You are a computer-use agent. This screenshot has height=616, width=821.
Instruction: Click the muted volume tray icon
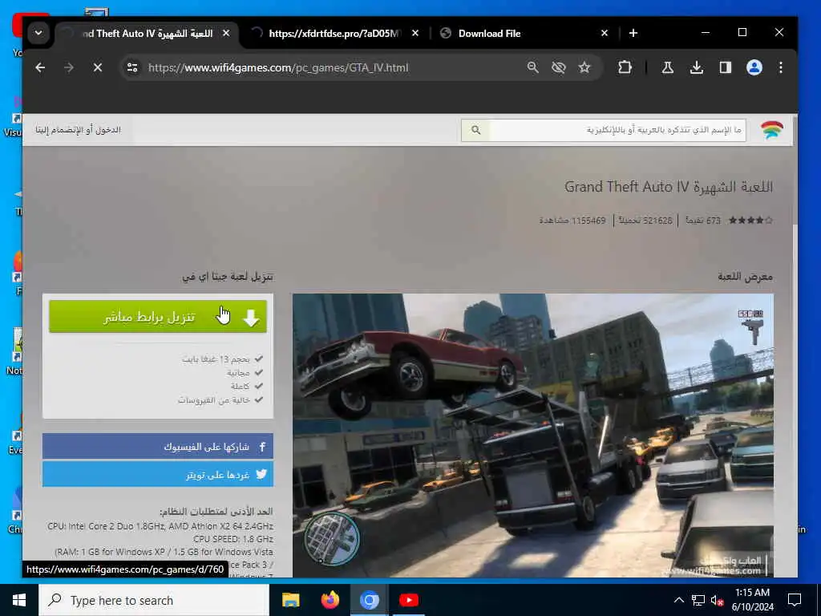pos(717,600)
